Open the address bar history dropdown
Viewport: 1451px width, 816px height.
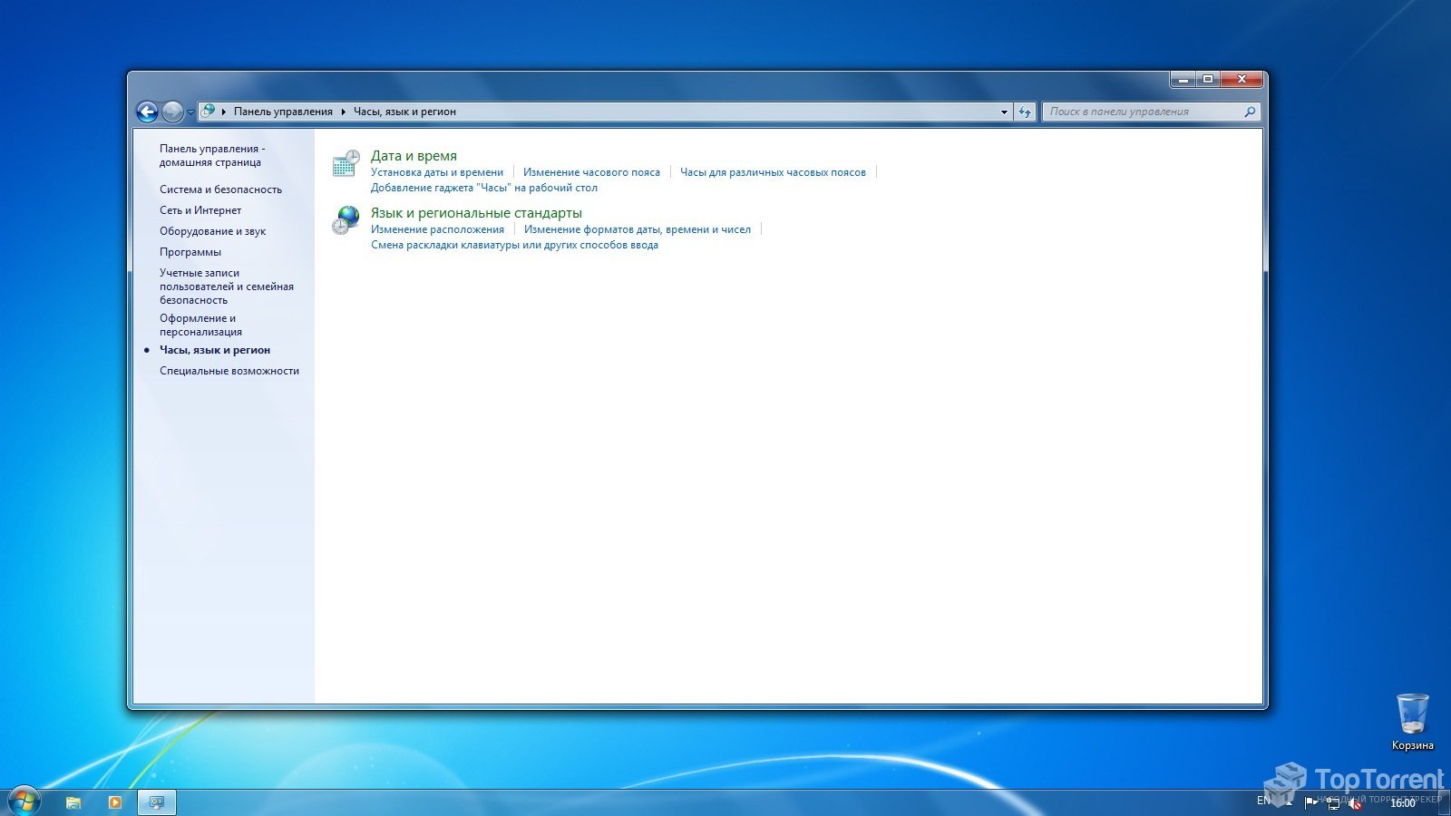(x=1004, y=112)
